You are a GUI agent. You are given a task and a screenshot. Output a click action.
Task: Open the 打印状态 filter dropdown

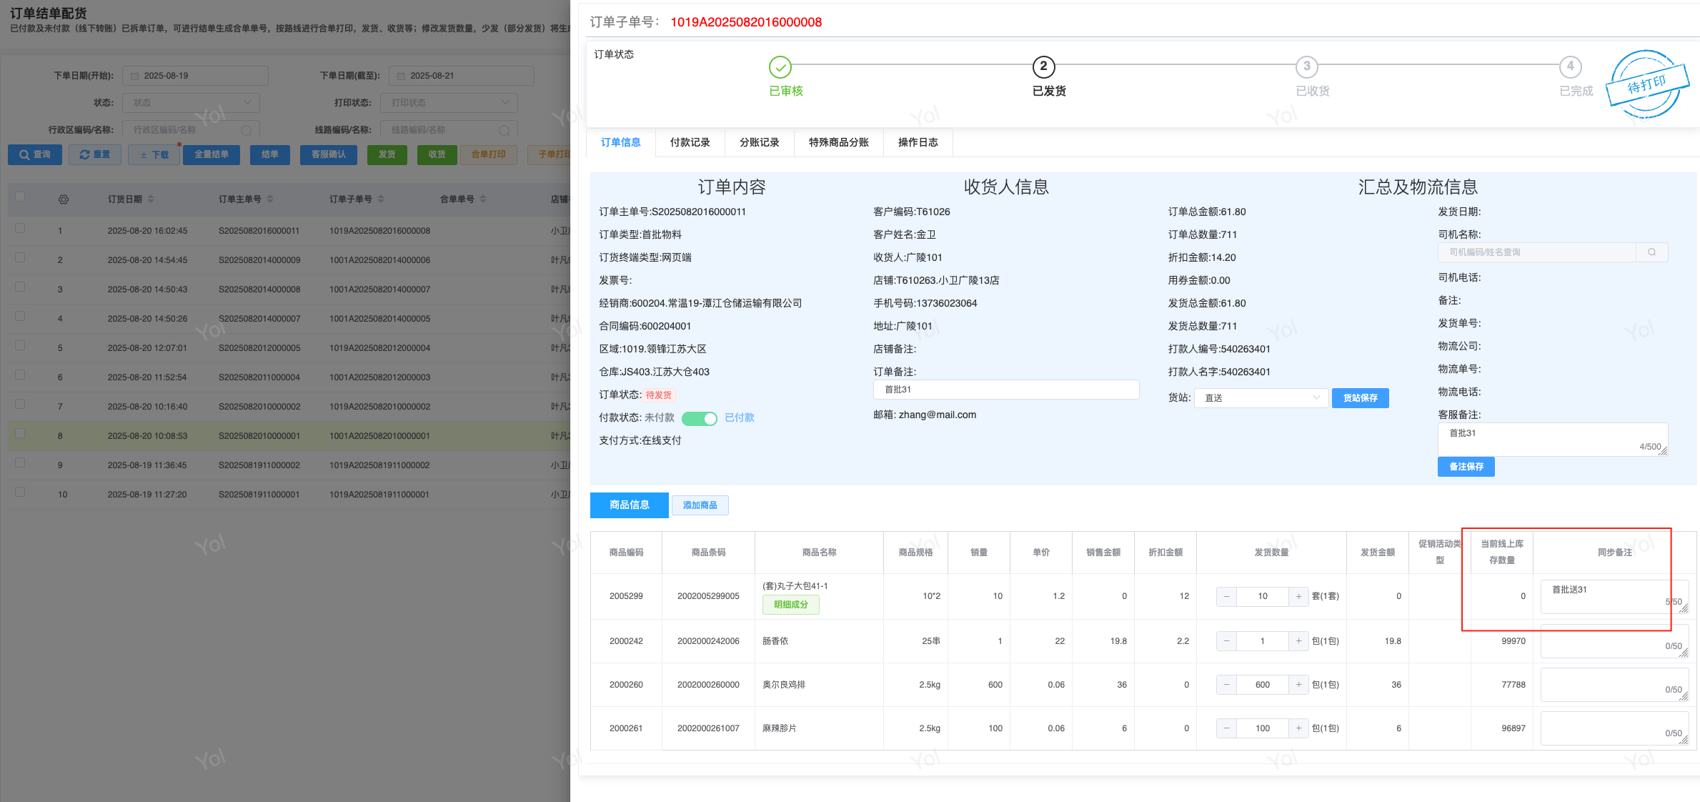[x=448, y=103]
